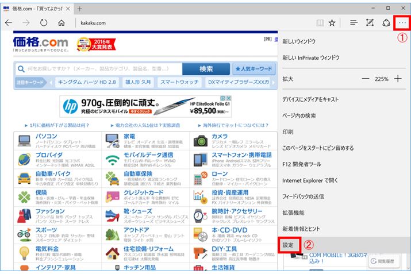The height and width of the screenshot is (274, 411).
Task: Open link 1月に価格が下がる製品は何?
Action: (x=59, y=125)
